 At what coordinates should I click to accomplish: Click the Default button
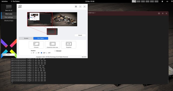[80, 35]
